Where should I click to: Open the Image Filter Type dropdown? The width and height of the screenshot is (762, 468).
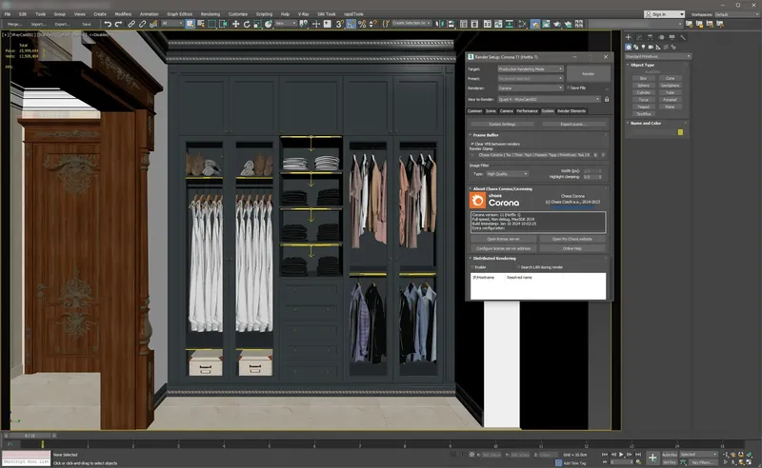(x=509, y=174)
